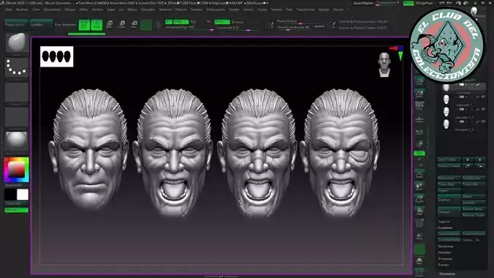Click the padlock camera lock icon
The height and width of the screenshot is (278, 494).
(x=419, y=144)
